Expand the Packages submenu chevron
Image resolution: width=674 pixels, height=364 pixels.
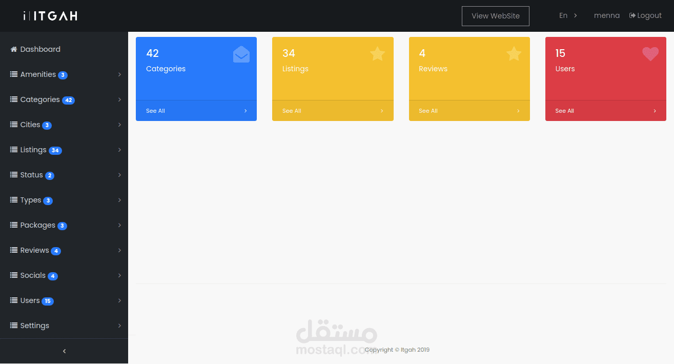[x=119, y=225]
